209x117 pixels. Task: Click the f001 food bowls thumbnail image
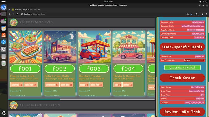26,47
